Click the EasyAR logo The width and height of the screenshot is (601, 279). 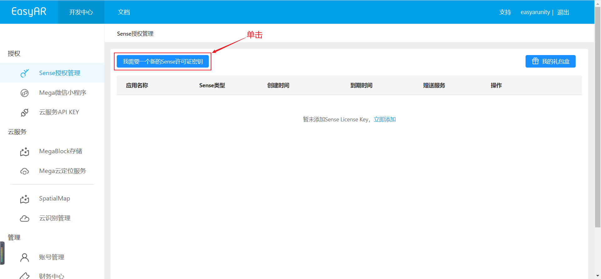coord(29,12)
